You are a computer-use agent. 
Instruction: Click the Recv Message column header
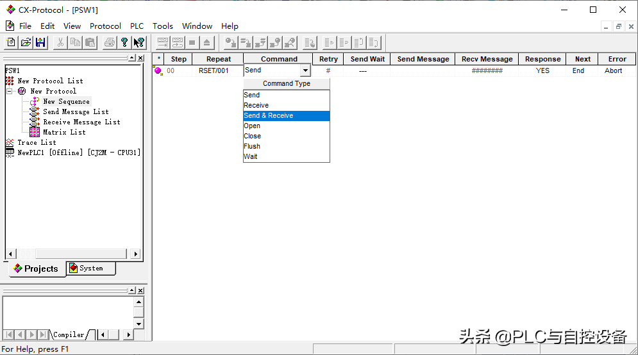(x=487, y=59)
